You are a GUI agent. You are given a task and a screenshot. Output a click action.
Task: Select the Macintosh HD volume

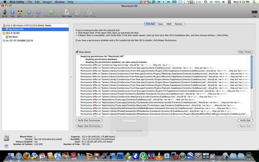point(35,29)
